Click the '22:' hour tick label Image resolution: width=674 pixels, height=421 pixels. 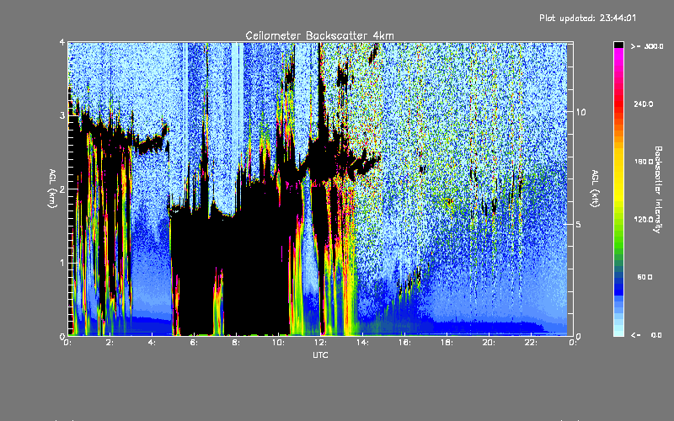(531, 343)
